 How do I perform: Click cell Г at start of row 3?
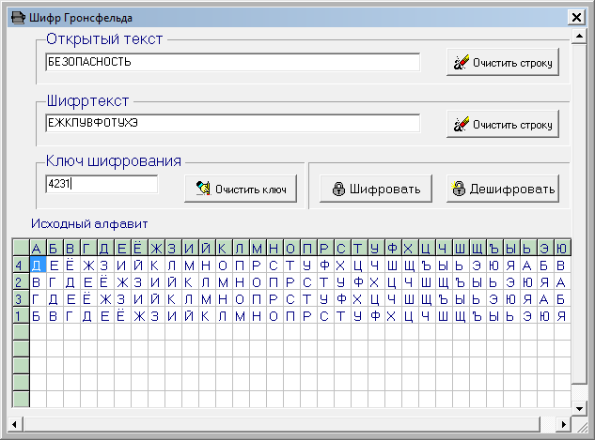click(x=38, y=298)
